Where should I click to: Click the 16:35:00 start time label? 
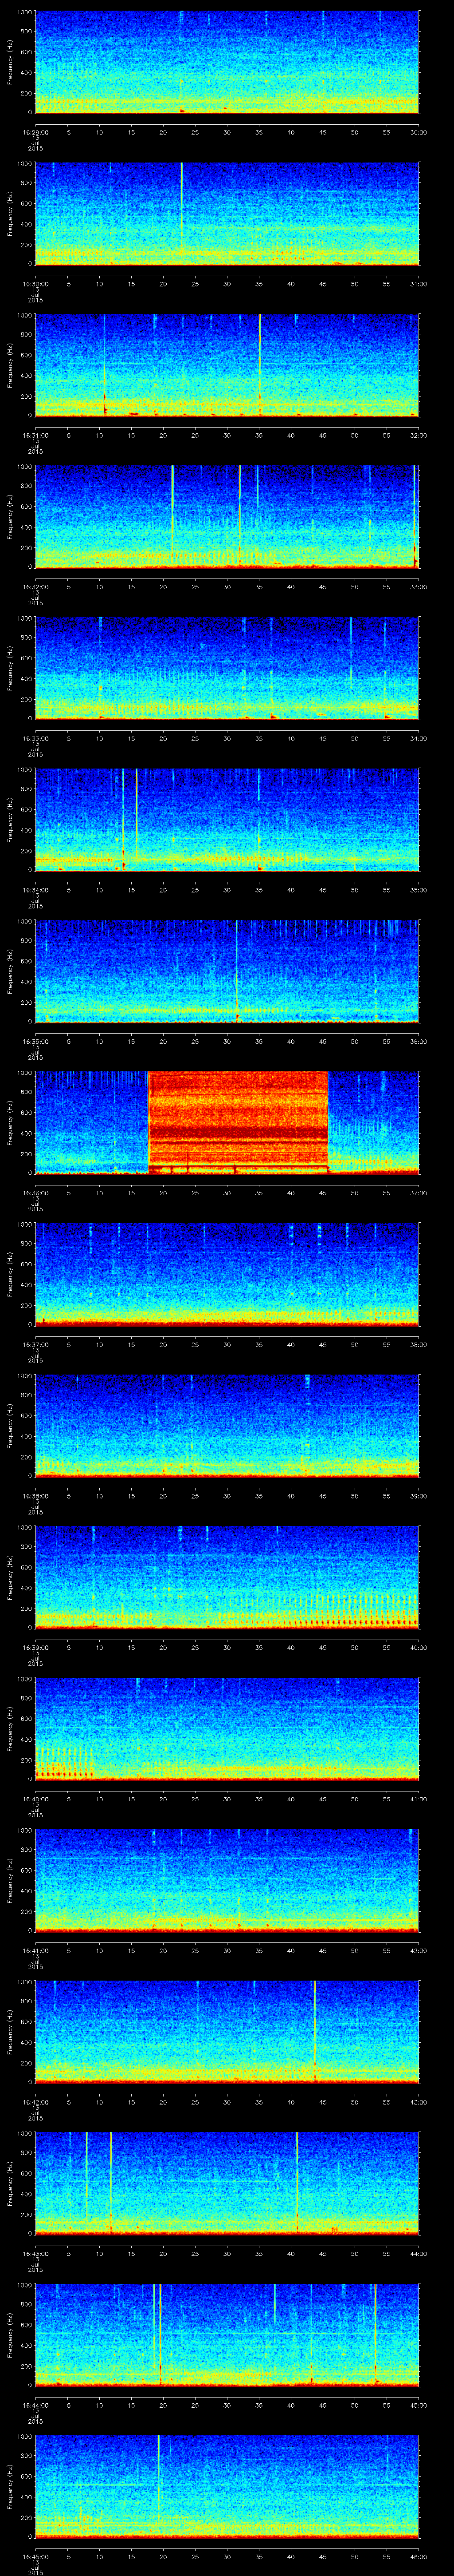coord(36,1041)
